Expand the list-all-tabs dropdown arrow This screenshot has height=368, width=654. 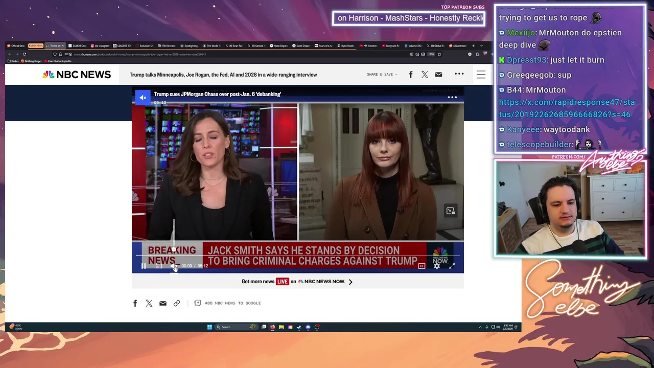click(481, 45)
